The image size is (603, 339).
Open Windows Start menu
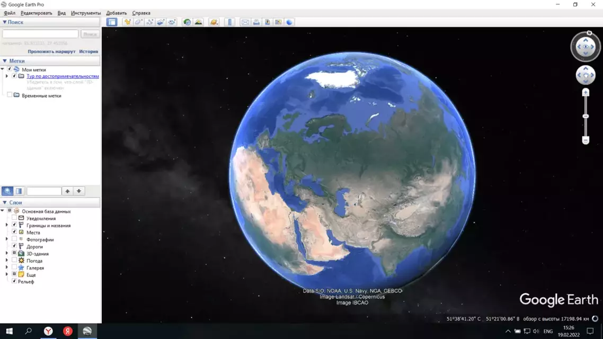click(9, 331)
